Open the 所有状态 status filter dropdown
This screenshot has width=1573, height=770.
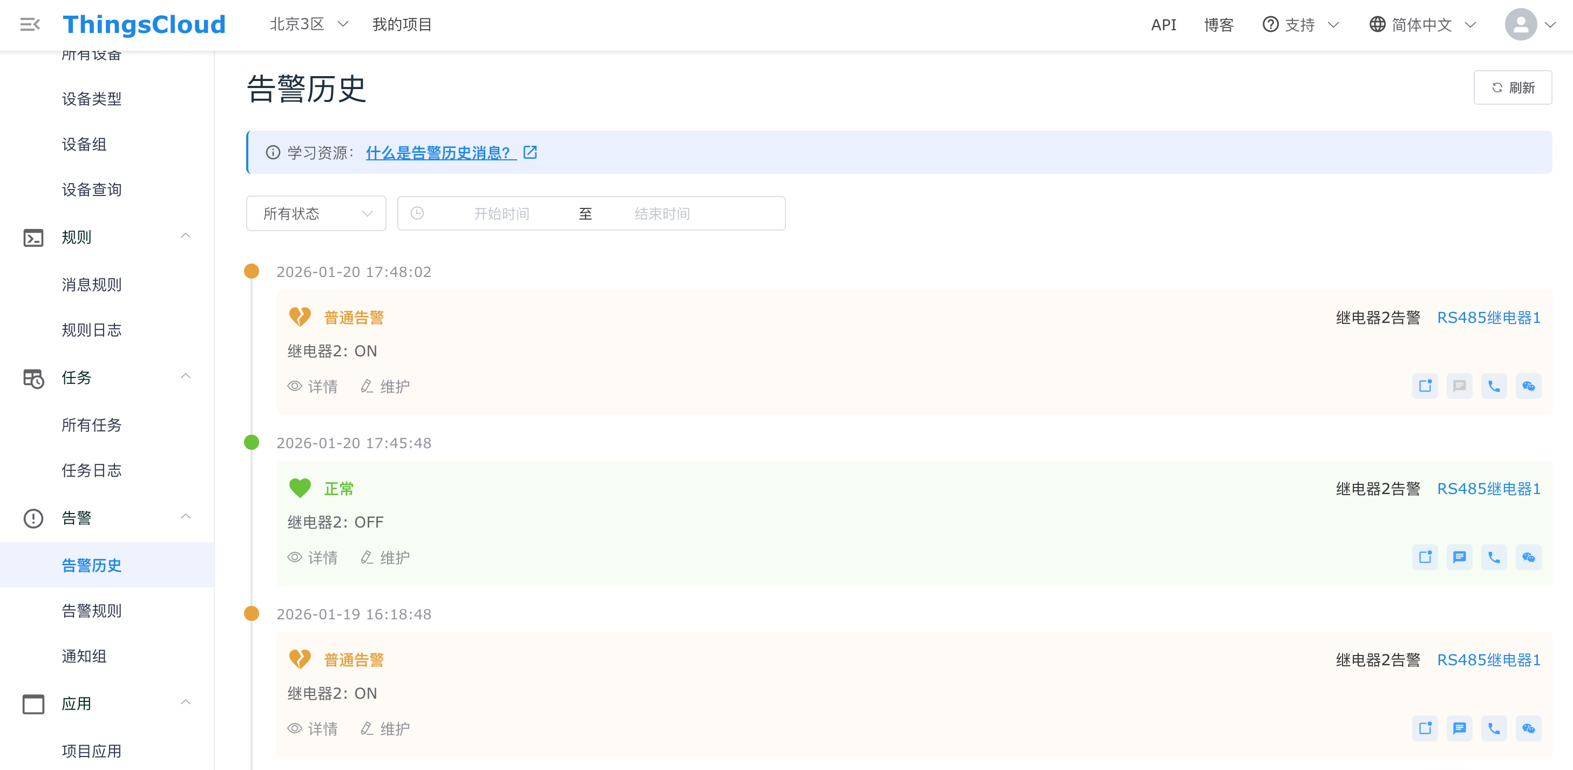[x=316, y=213]
